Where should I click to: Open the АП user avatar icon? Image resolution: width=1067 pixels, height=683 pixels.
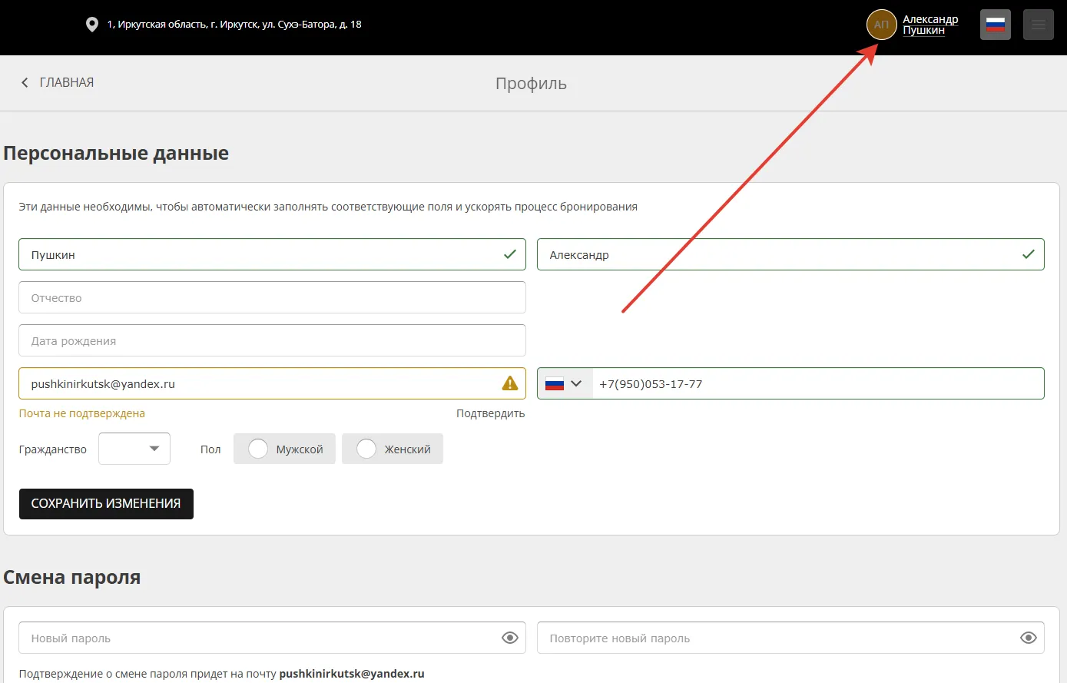click(x=881, y=25)
